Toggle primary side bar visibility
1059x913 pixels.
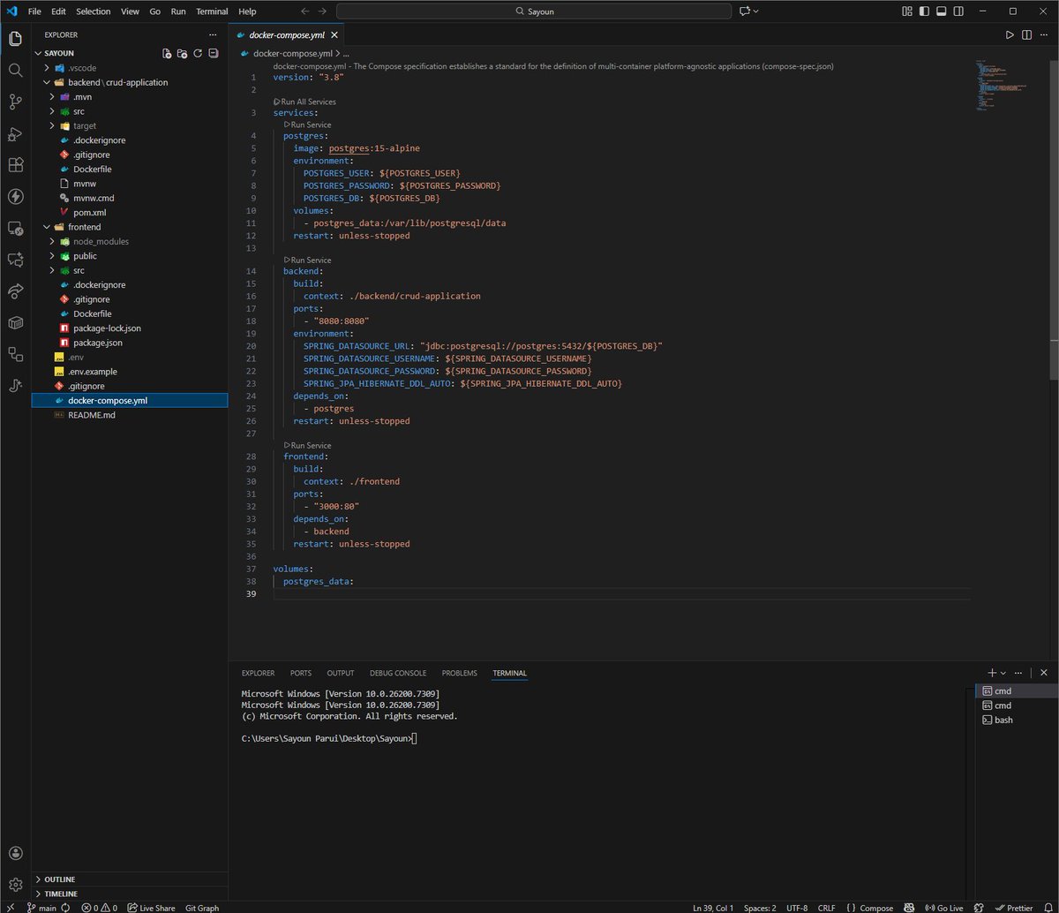click(x=924, y=11)
